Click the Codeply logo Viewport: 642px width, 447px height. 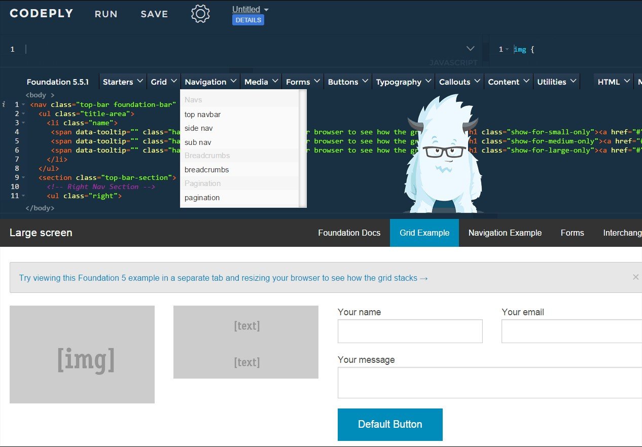(42, 14)
